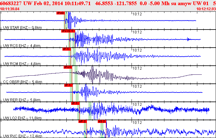Select the iP 1 pick flag on RCM trace

tap(66, 49)
